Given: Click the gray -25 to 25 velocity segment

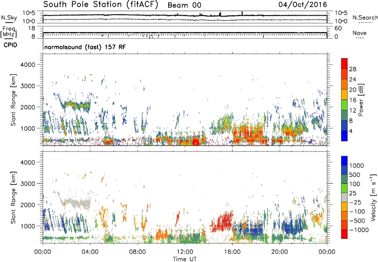Looking at the screenshot, I should [344, 197].
